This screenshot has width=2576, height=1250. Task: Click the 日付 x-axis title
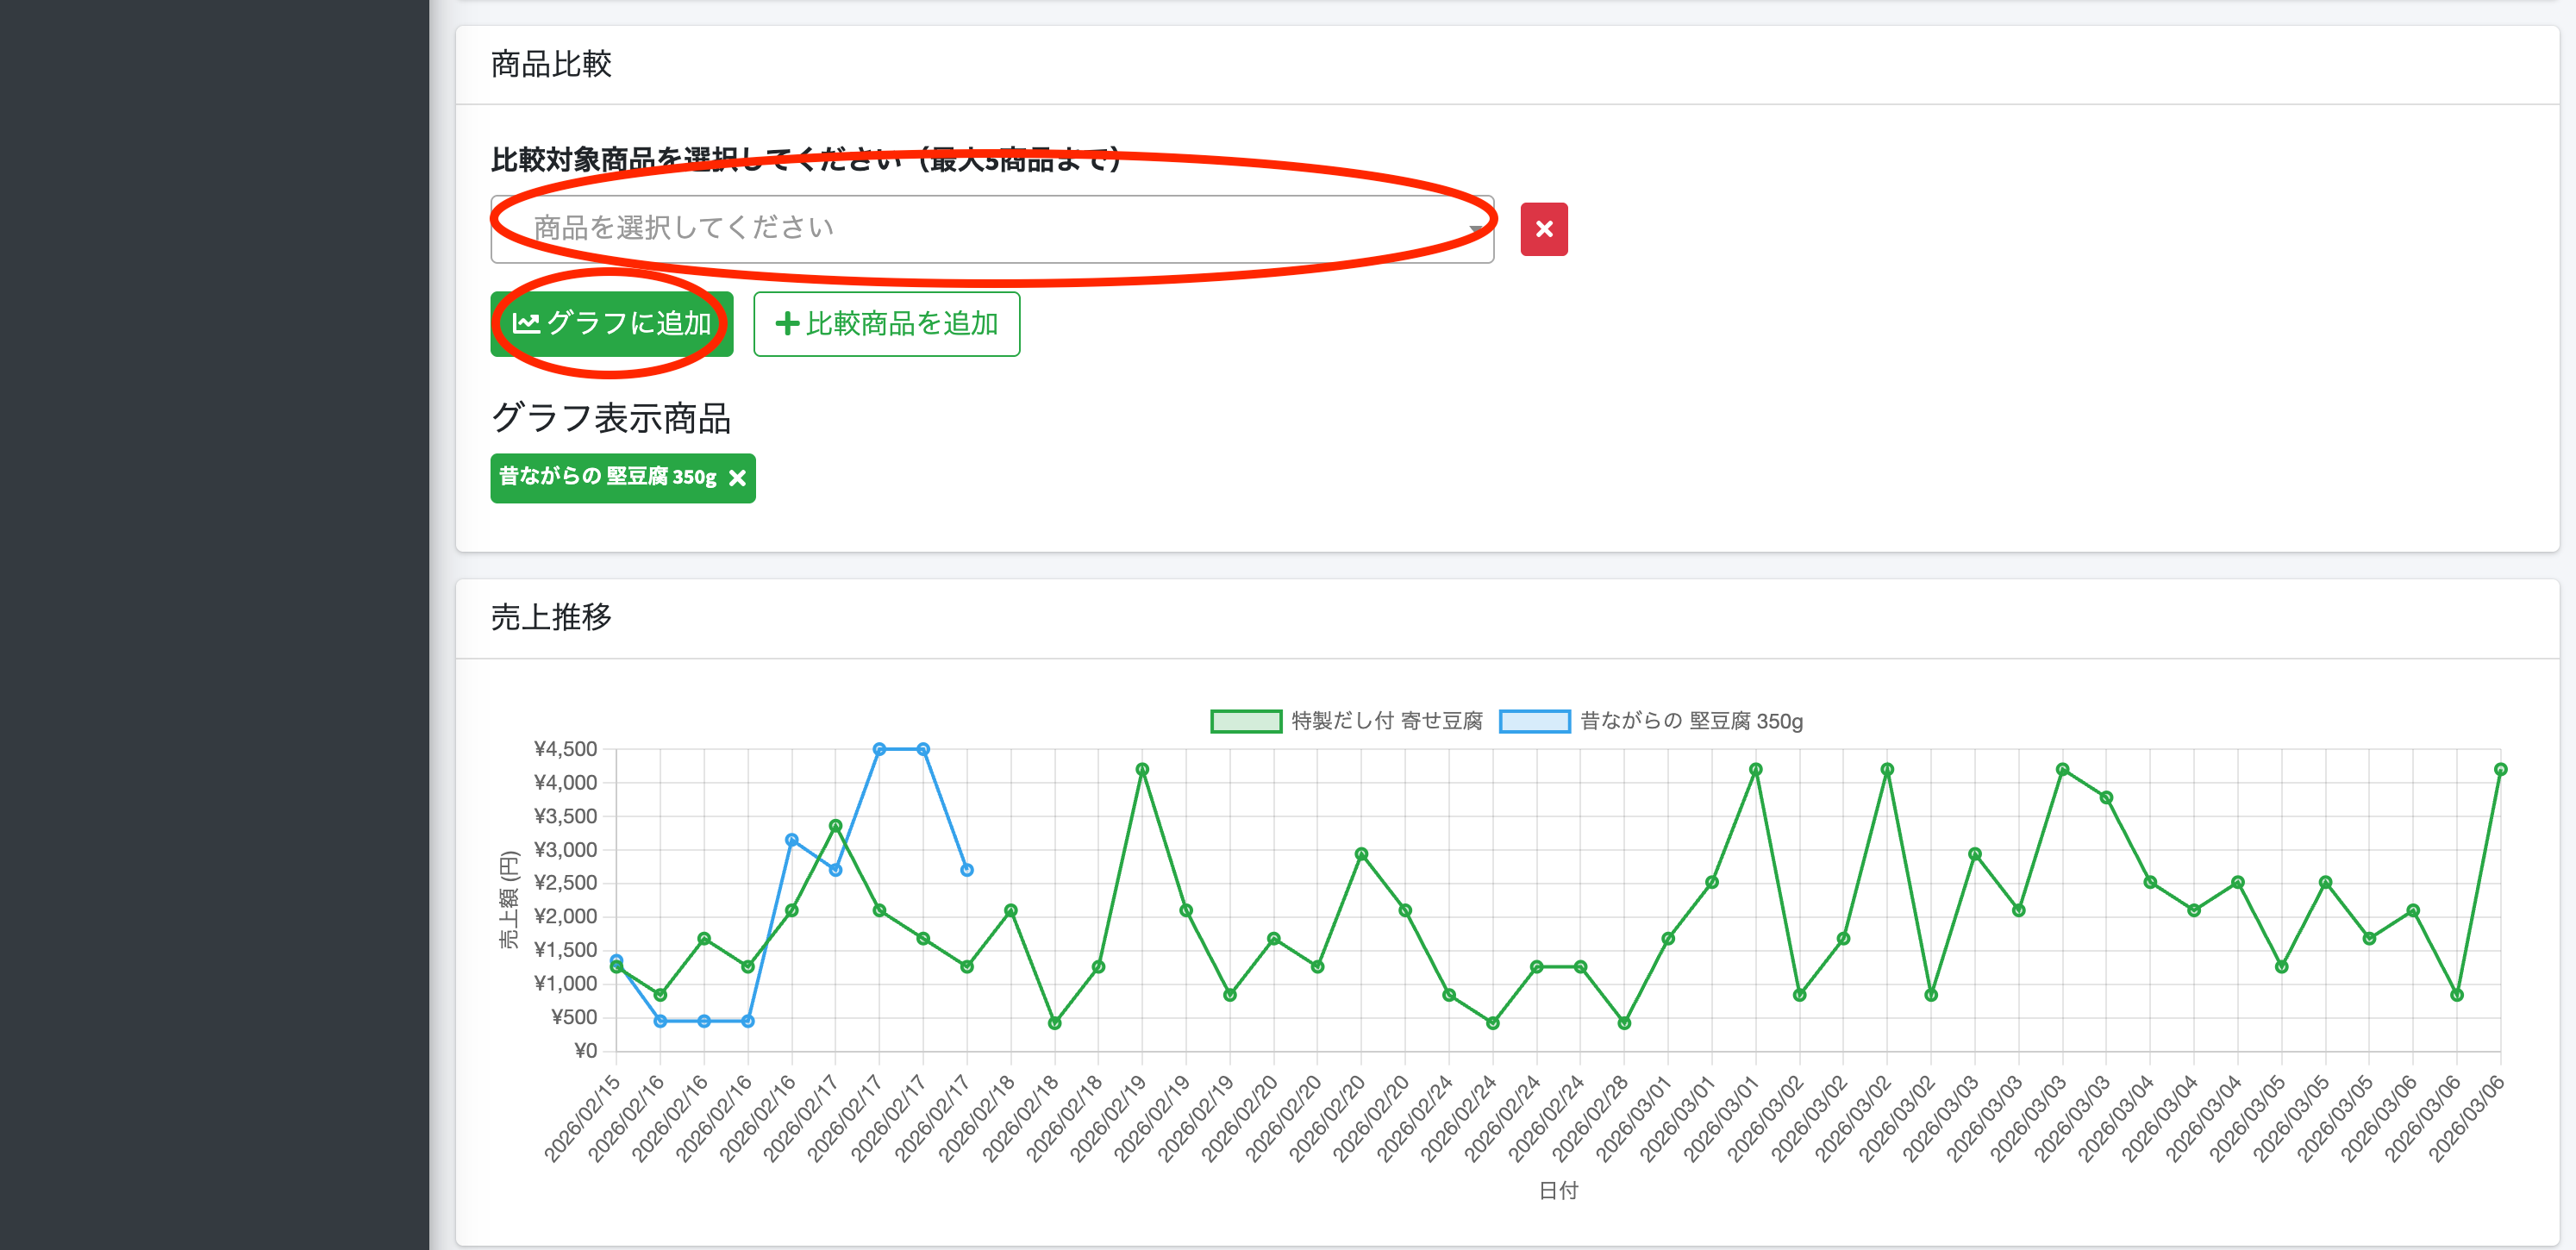pyautogui.click(x=1557, y=1190)
